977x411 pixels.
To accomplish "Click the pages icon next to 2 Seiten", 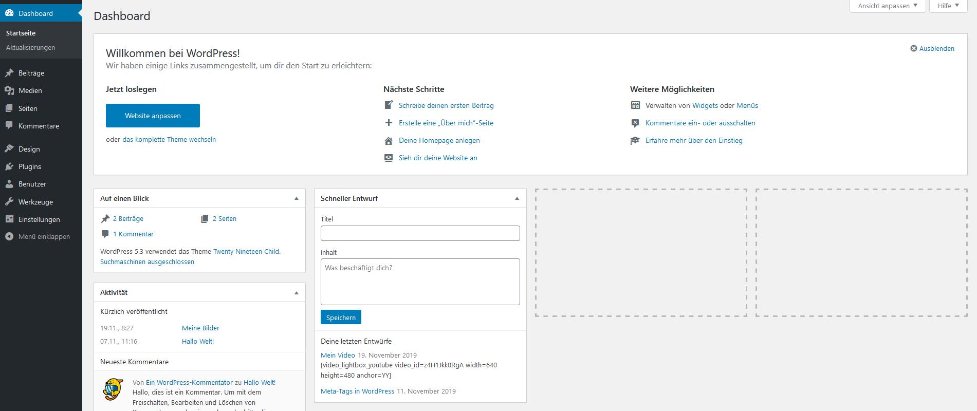I will tap(205, 219).
